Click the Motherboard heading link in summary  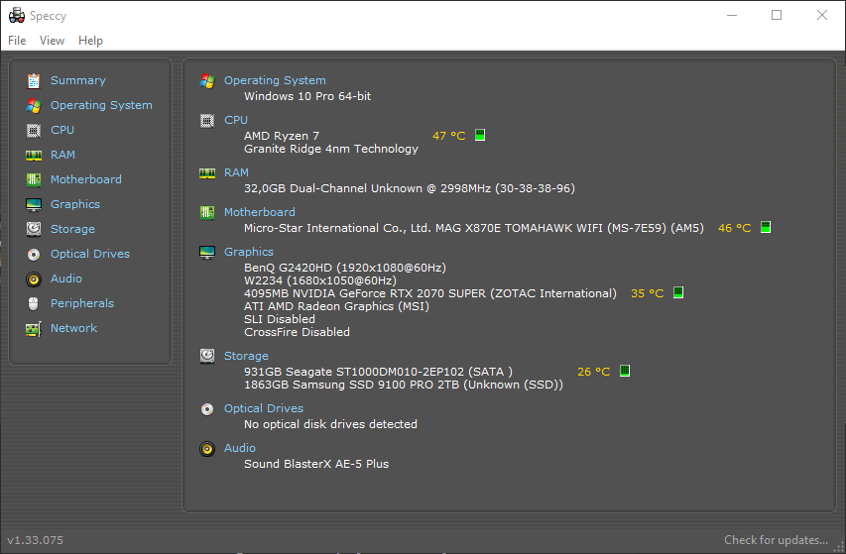(260, 212)
